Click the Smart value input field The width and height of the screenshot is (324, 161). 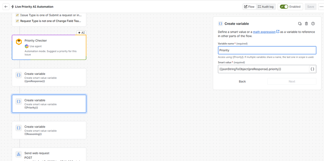[x=263, y=69]
